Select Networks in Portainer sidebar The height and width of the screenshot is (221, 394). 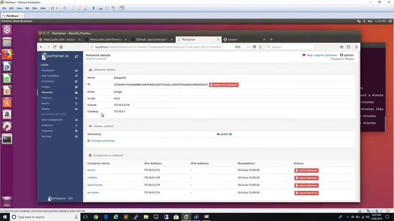47,93
